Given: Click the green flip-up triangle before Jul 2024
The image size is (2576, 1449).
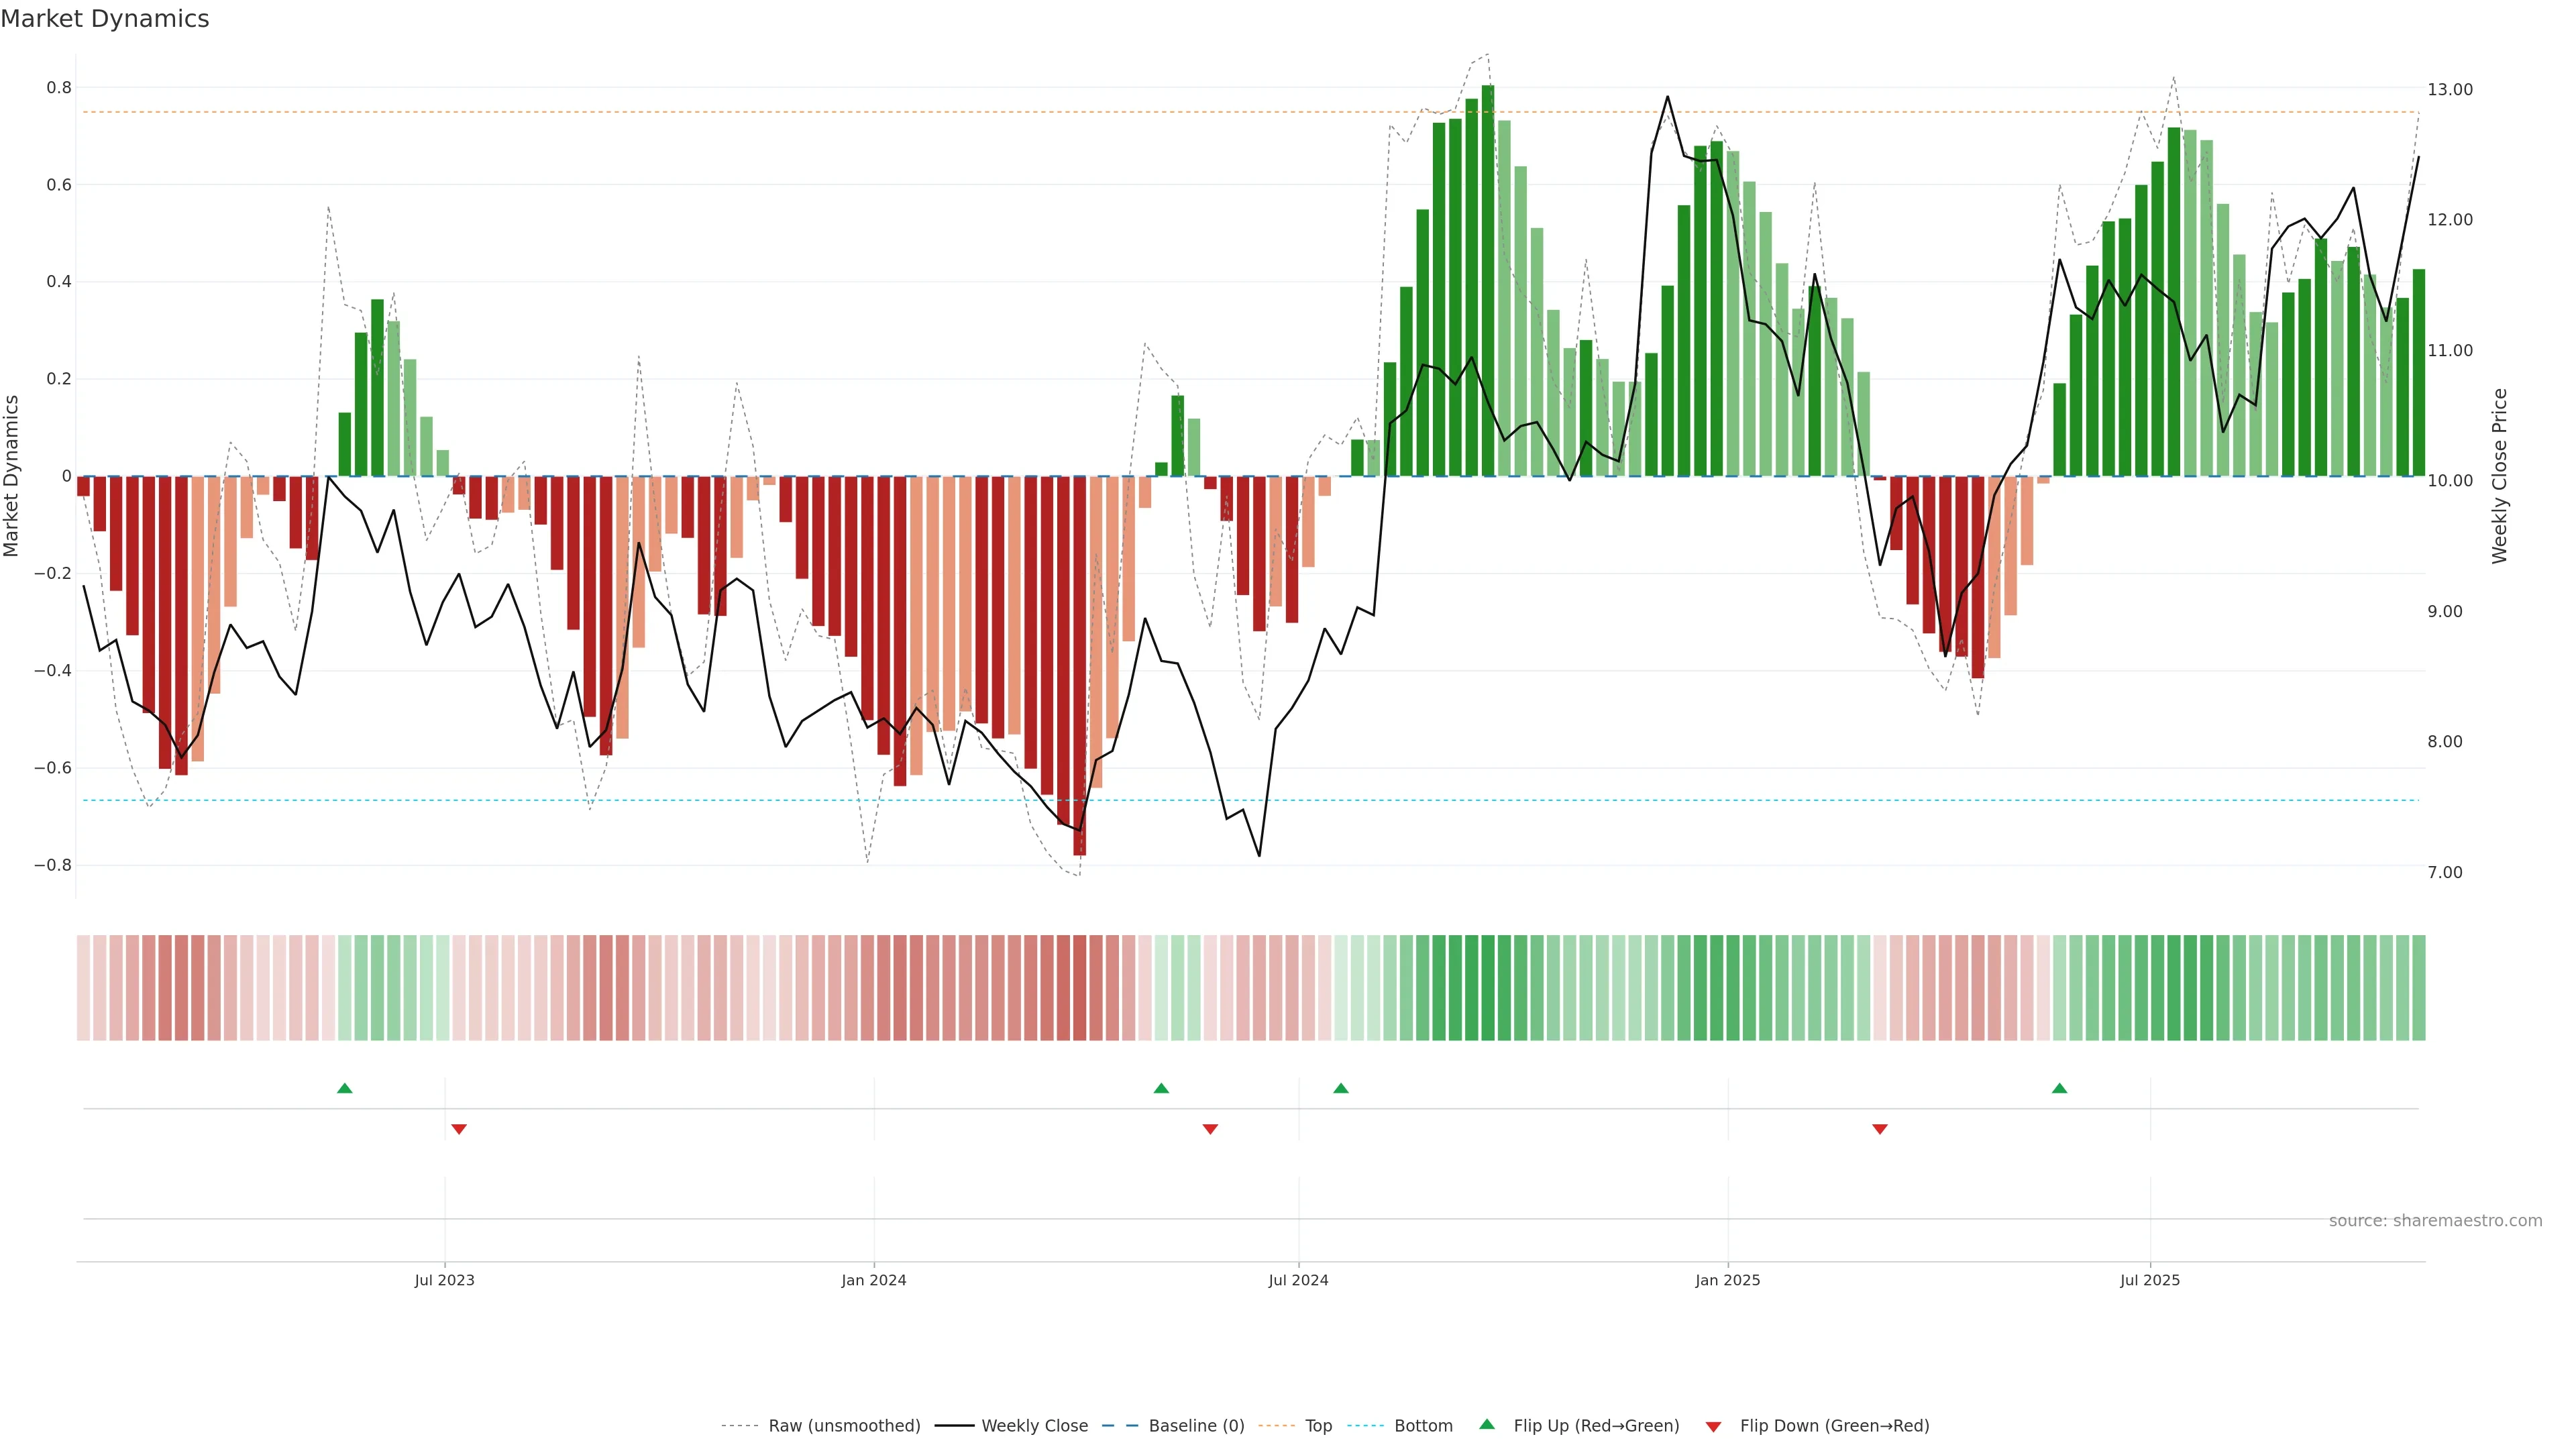Looking at the screenshot, I should point(1161,1088).
